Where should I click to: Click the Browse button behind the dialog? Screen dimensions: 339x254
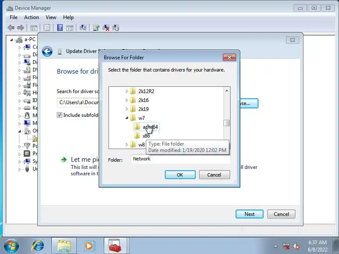tap(249, 103)
